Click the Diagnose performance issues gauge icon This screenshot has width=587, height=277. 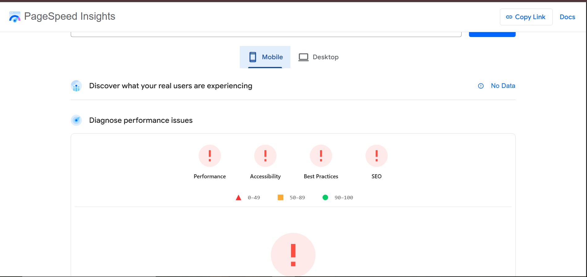pyautogui.click(x=76, y=120)
